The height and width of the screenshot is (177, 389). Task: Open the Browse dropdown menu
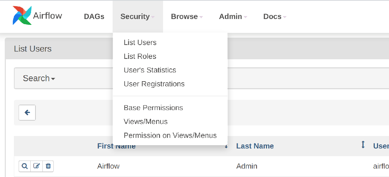tap(186, 16)
